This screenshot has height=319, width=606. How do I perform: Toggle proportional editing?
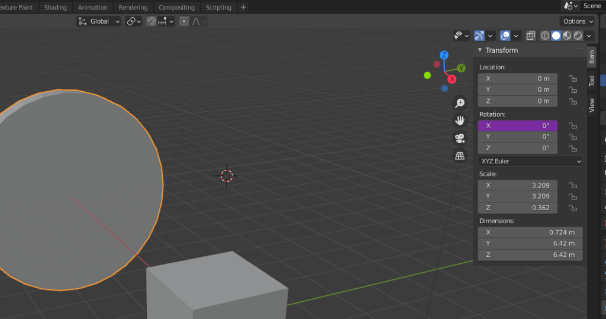pos(184,21)
